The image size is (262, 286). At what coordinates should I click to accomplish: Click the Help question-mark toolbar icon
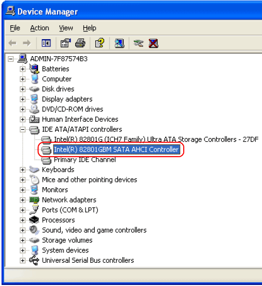100,43
